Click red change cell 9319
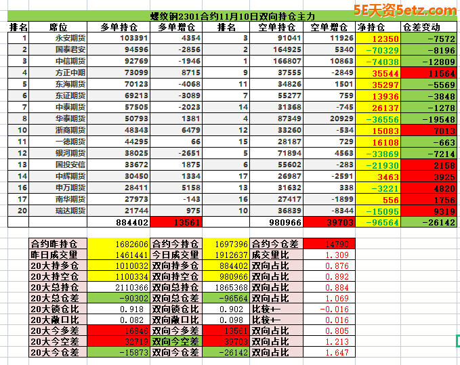Screen dimensions: 460x365 pos(429,211)
